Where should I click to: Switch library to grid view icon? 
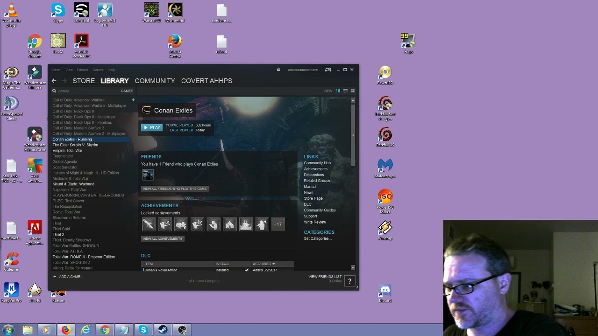353,91
